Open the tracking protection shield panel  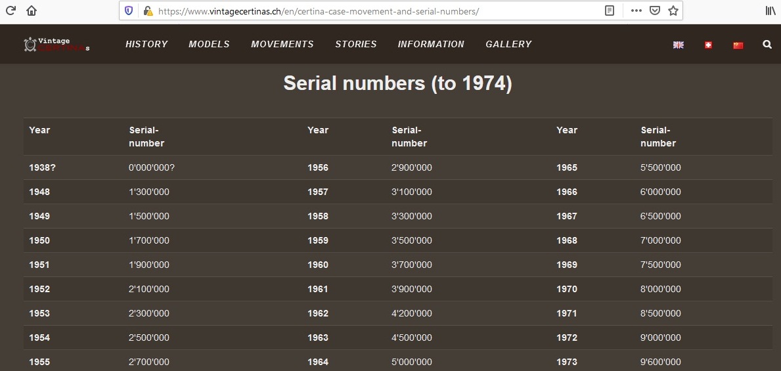[x=129, y=11]
